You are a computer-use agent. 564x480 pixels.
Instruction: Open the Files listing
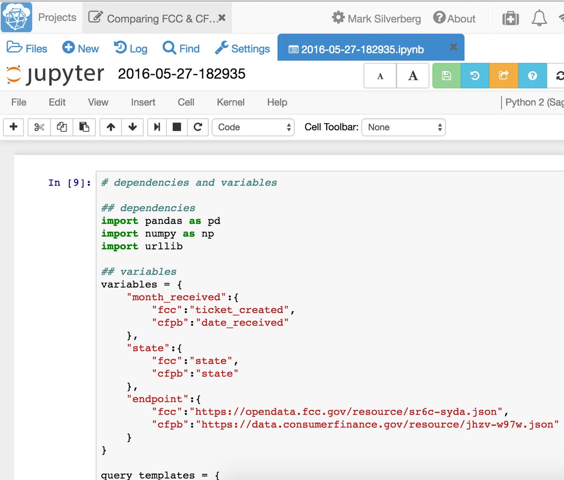click(x=27, y=48)
